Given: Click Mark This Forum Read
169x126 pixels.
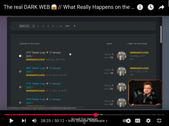Looking at the screenshot, I should (137, 44).
